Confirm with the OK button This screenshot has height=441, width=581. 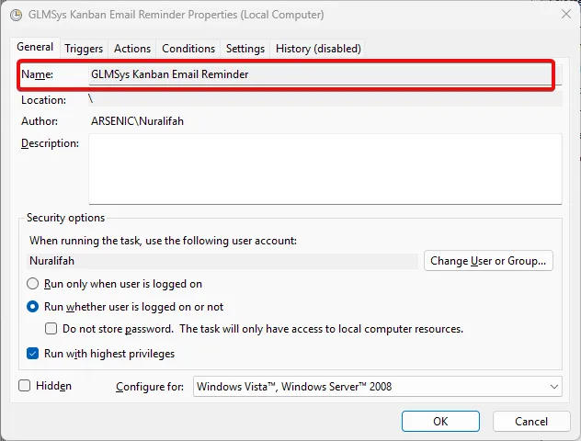click(440, 422)
